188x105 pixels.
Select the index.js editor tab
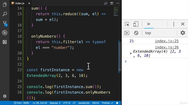pos(20,3)
